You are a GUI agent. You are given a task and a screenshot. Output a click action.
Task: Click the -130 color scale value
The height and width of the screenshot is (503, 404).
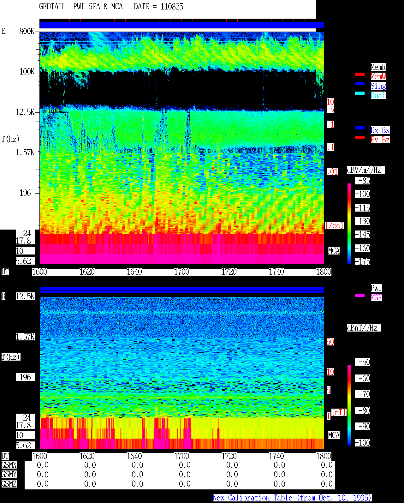coord(363,221)
